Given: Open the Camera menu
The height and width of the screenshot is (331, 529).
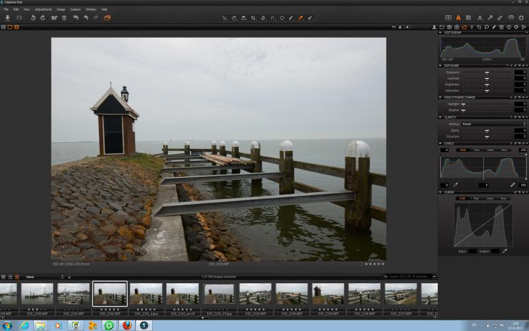Looking at the screenshot, I should (75, 9).
